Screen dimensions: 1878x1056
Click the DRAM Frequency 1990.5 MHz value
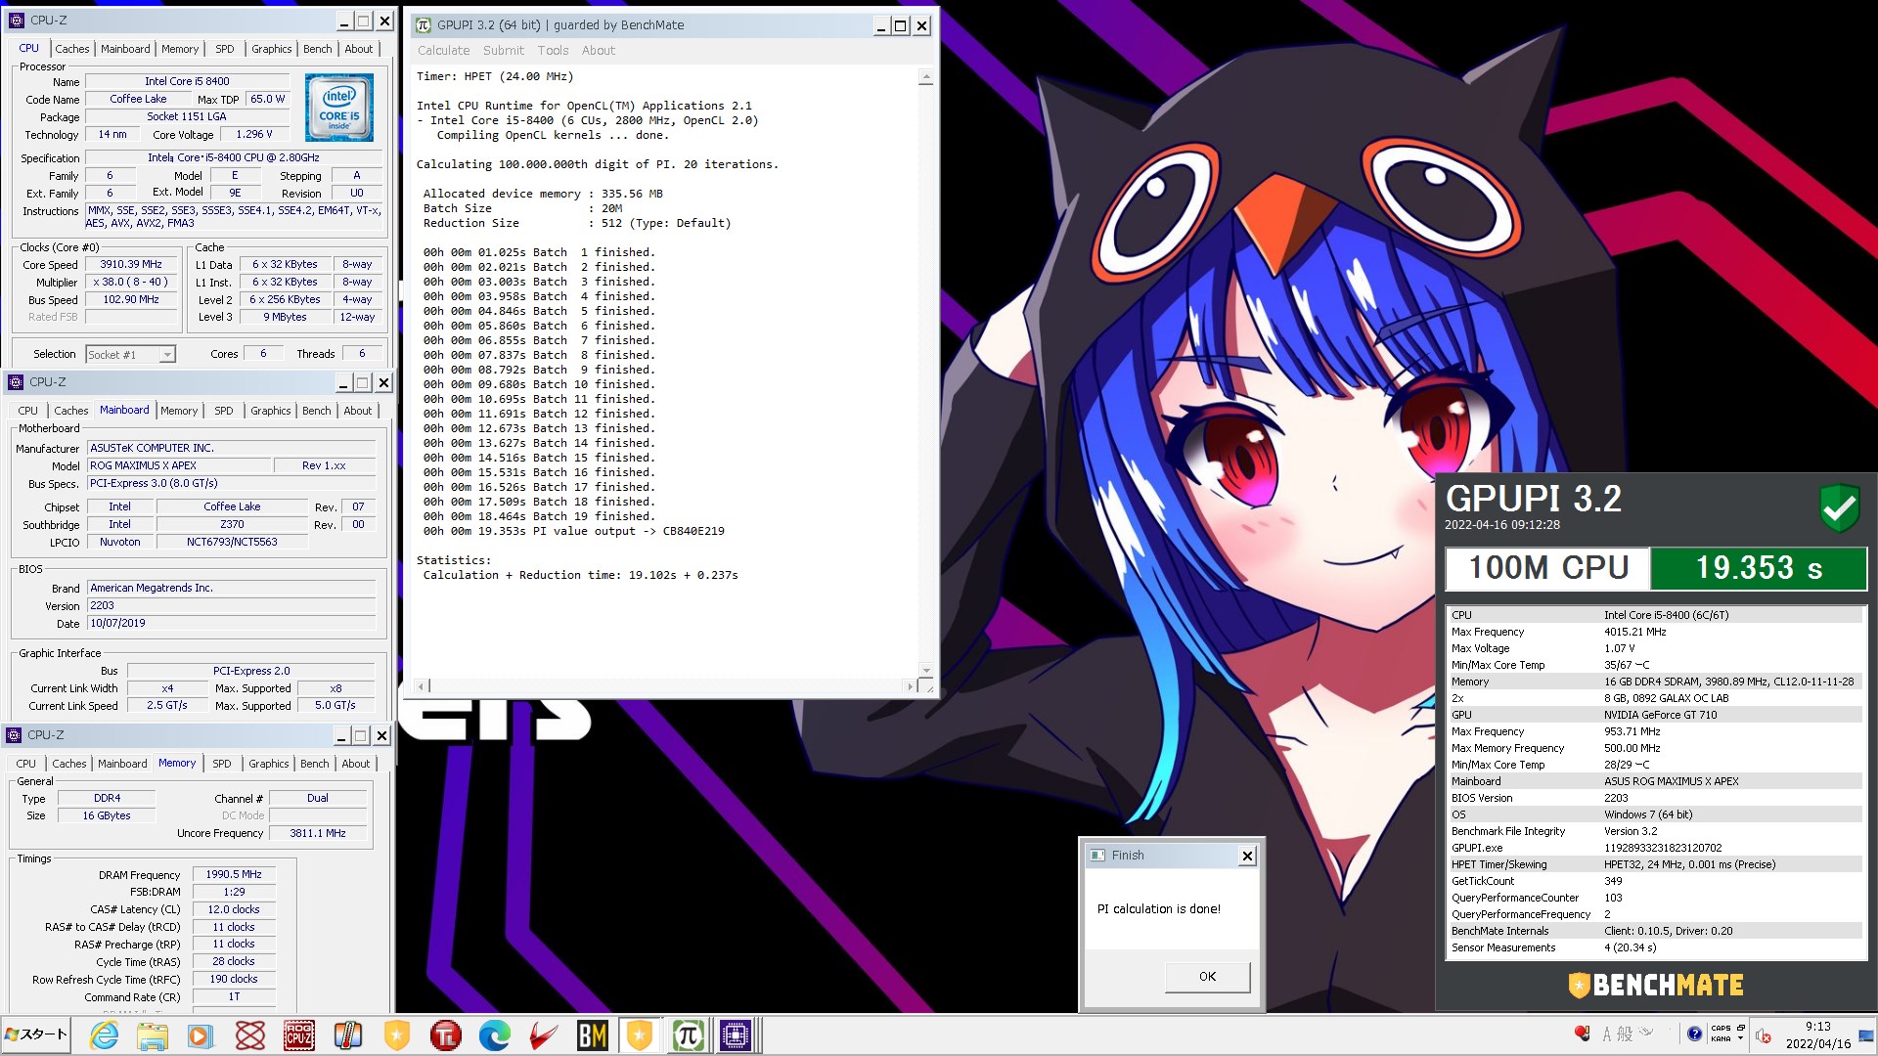234,875
